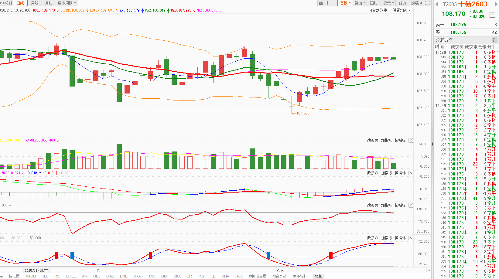Close the MACD indicator panel
The width and height of the screenshot is (499, 279).
click(x=411, y=173)
